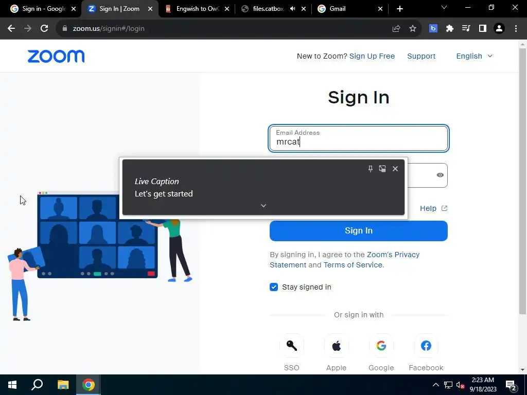Viewport: 527px width, 395px height.
Task: Reload the Zoom sign-in page
Action: coord(44,29)
